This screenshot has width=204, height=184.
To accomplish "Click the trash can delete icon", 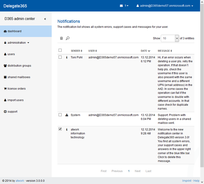I will point(61,38).
